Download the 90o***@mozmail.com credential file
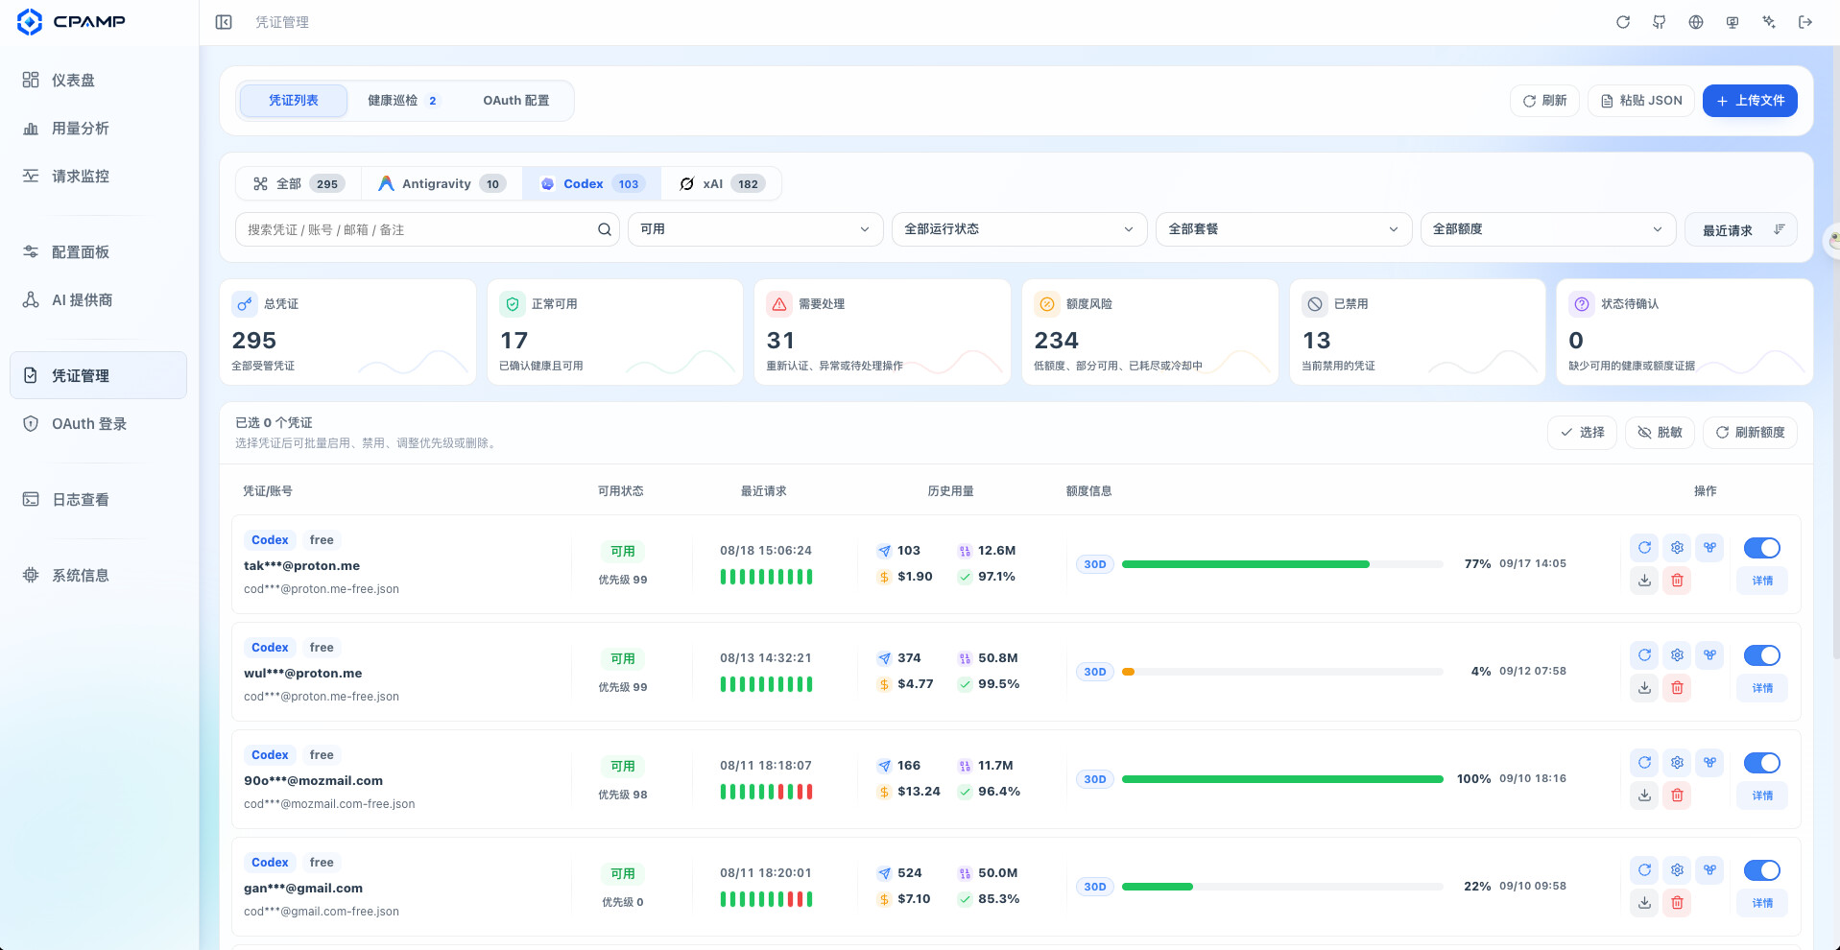 click(x=1644, y=796)
